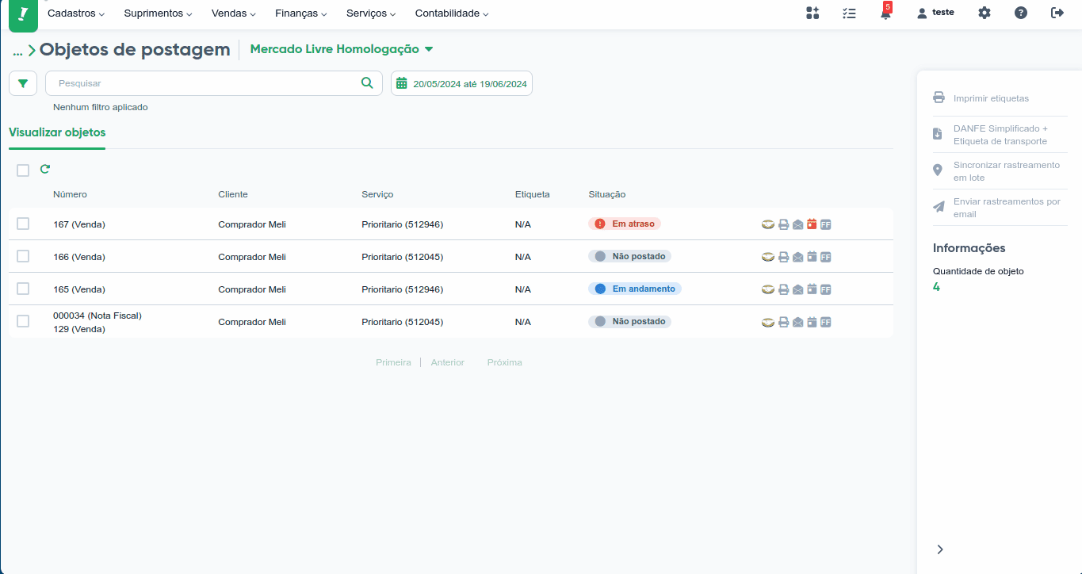The height and width of the screenshot is (574, 1082).
Task: Expand the Serviços menu
Action: pos(371,13)
